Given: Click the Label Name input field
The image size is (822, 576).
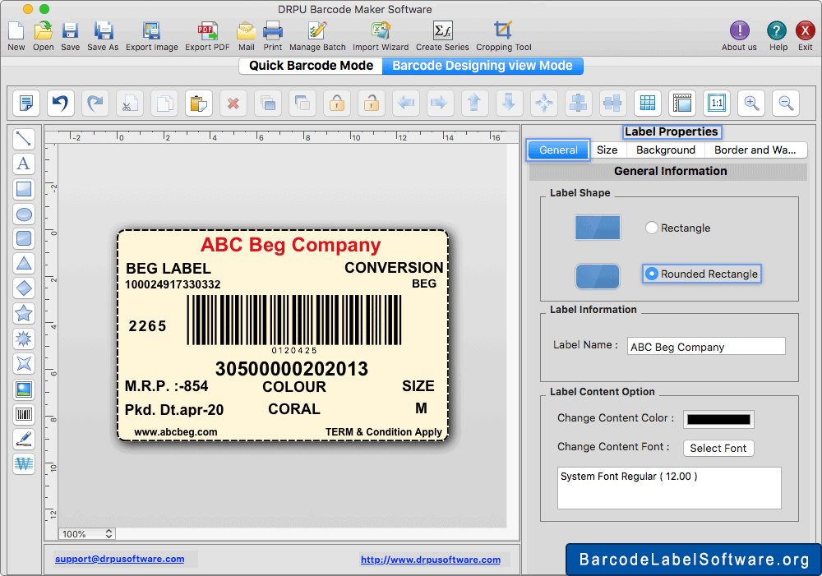Looking at the screenshot, I should pos(706,347).
